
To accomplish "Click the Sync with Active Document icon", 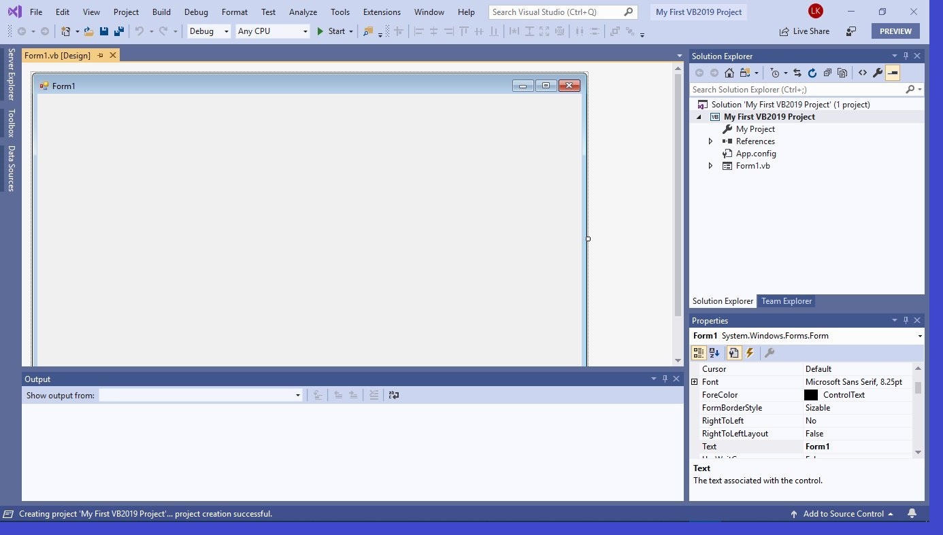I will (x=797, y=73).
